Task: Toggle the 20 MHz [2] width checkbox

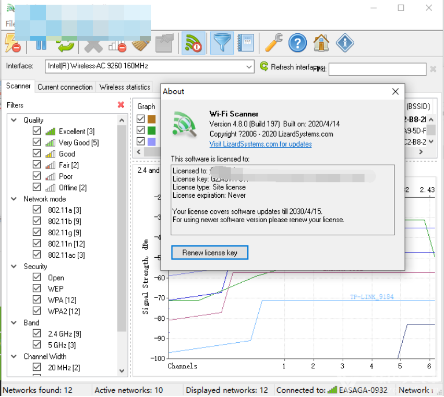Action: click(x=37, y=367)
